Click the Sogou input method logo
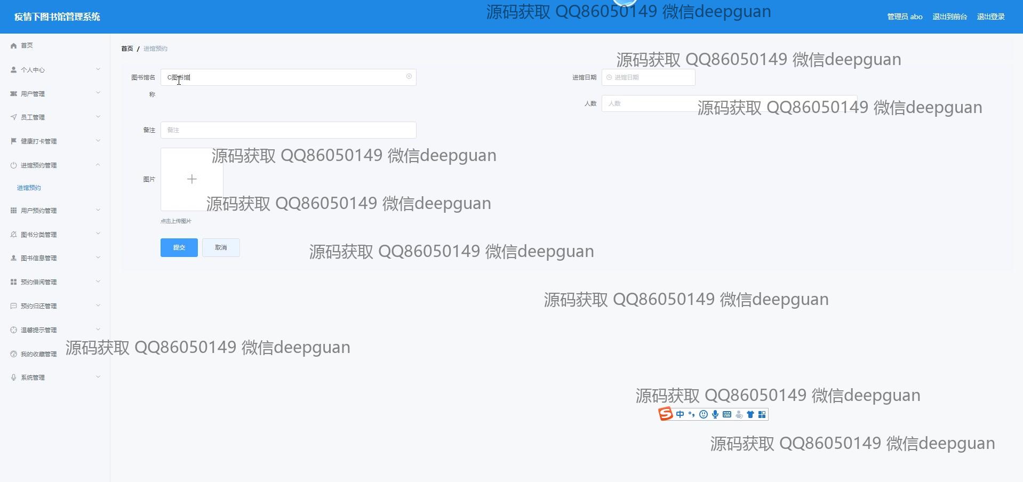Viewport: 1023px width, 482px height. [x=666, y=414]
